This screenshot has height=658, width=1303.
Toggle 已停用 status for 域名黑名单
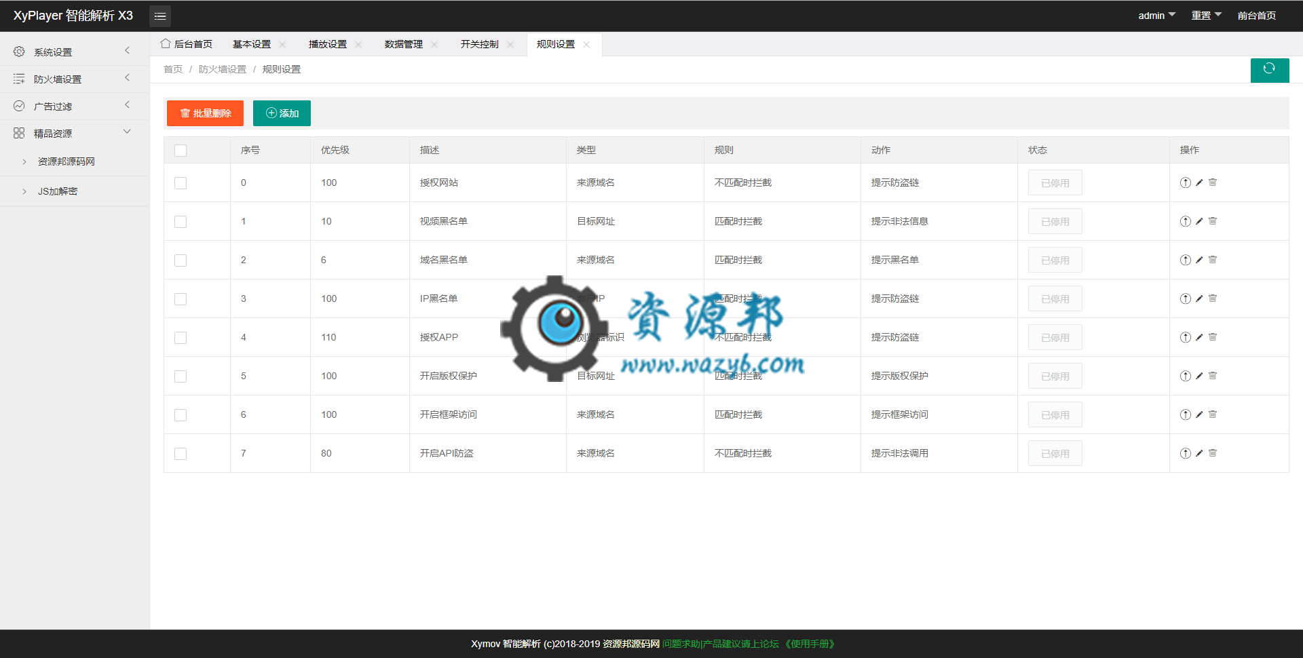click(1055, 260)
